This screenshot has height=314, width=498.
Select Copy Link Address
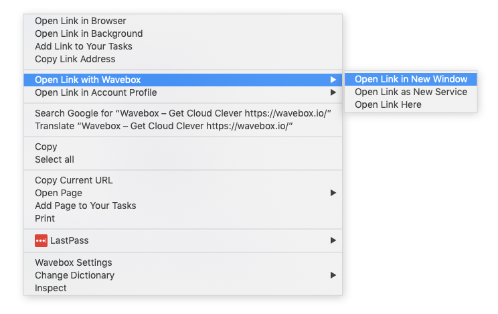75,59
